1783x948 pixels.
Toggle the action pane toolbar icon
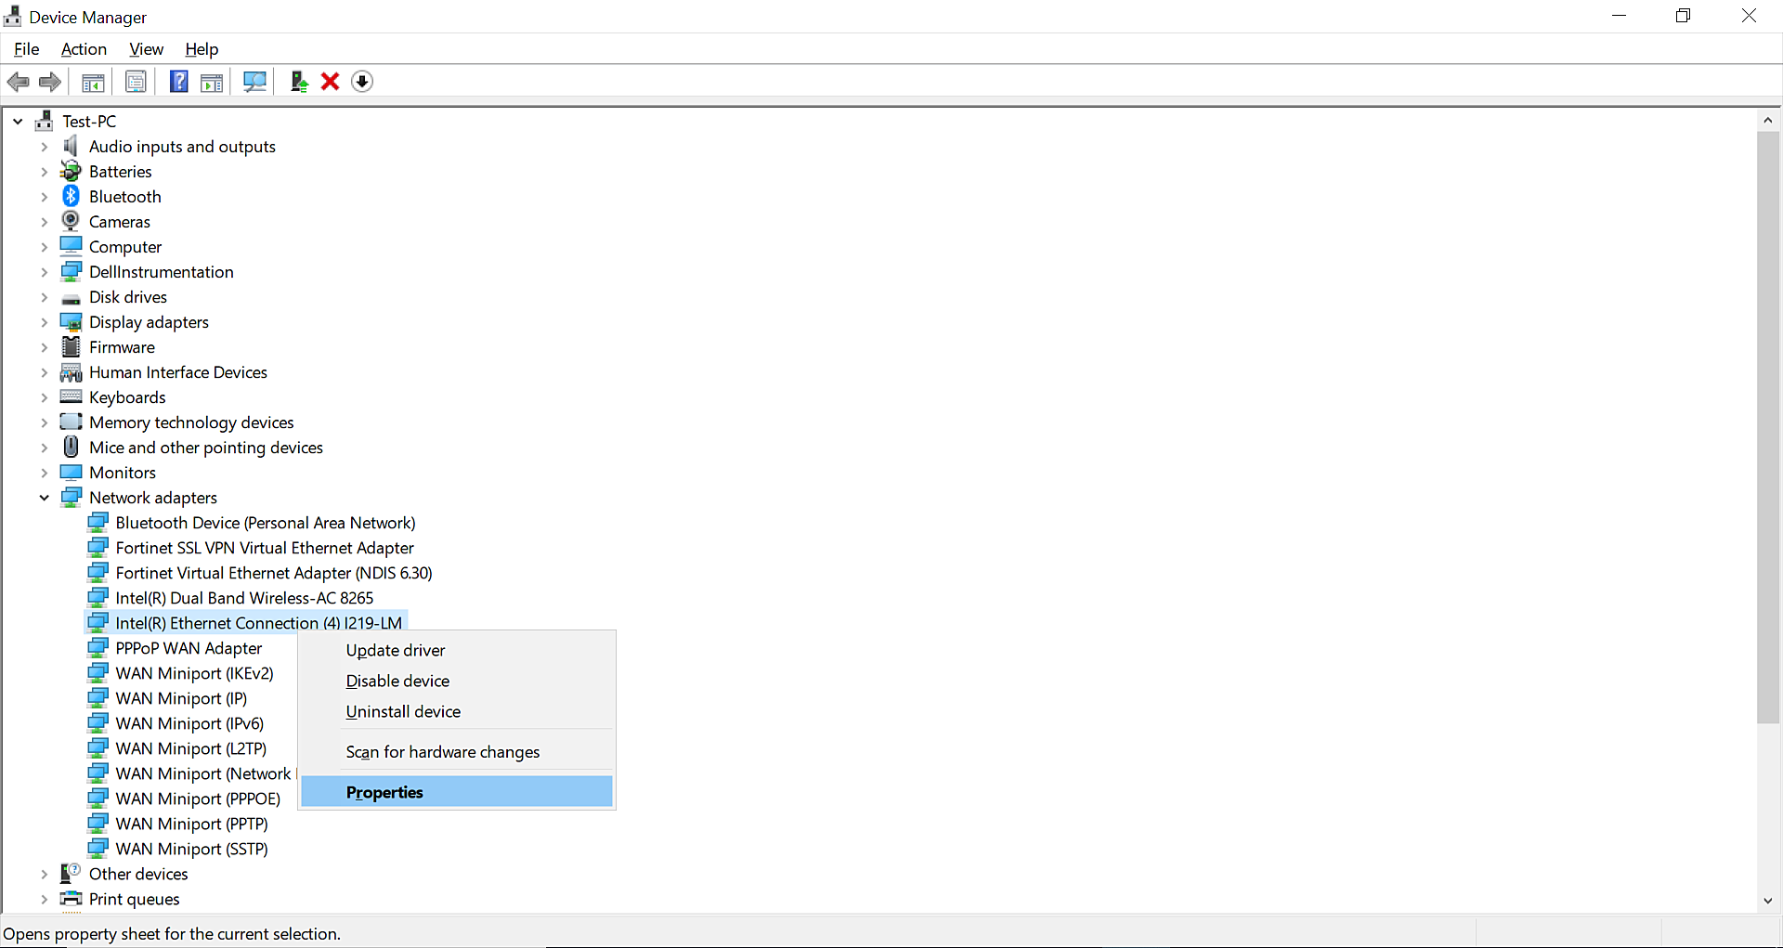click(212, 82)
